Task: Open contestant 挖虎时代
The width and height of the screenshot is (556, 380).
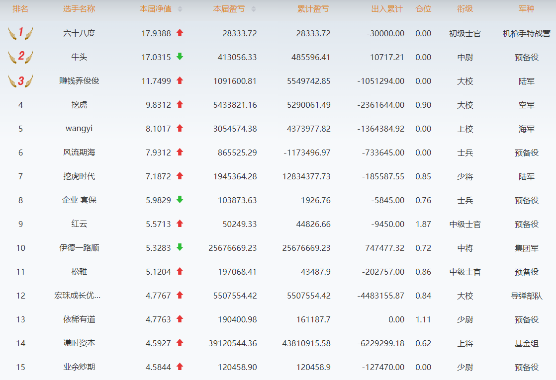Action: pyautogui.click(x=79, y=176)
